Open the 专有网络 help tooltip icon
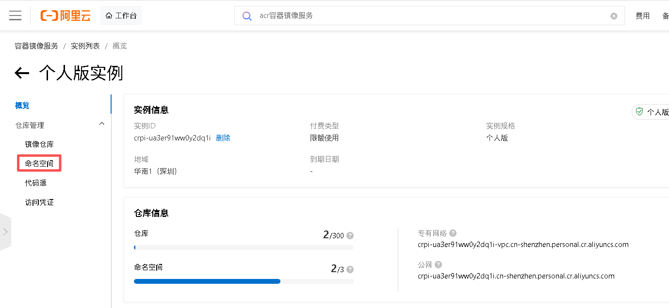 pyautogui.click(x=453, y=233)
